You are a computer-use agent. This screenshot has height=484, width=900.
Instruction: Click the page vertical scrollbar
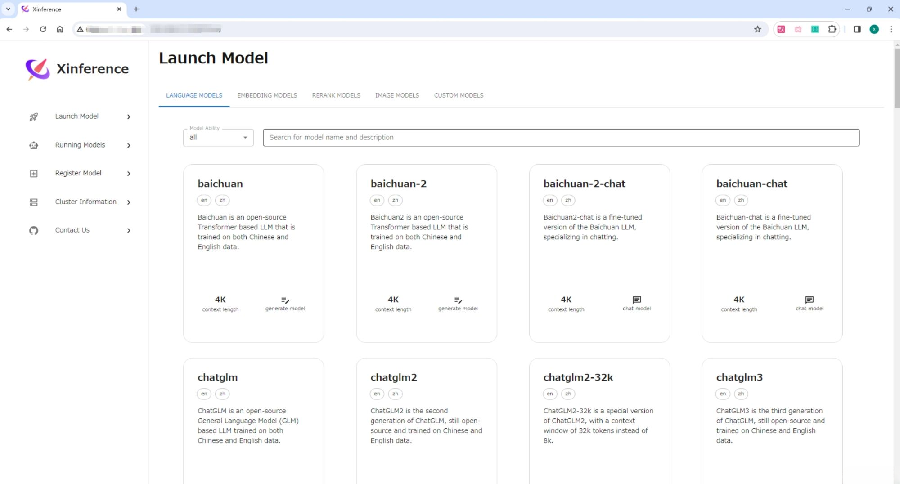point(896,79)
